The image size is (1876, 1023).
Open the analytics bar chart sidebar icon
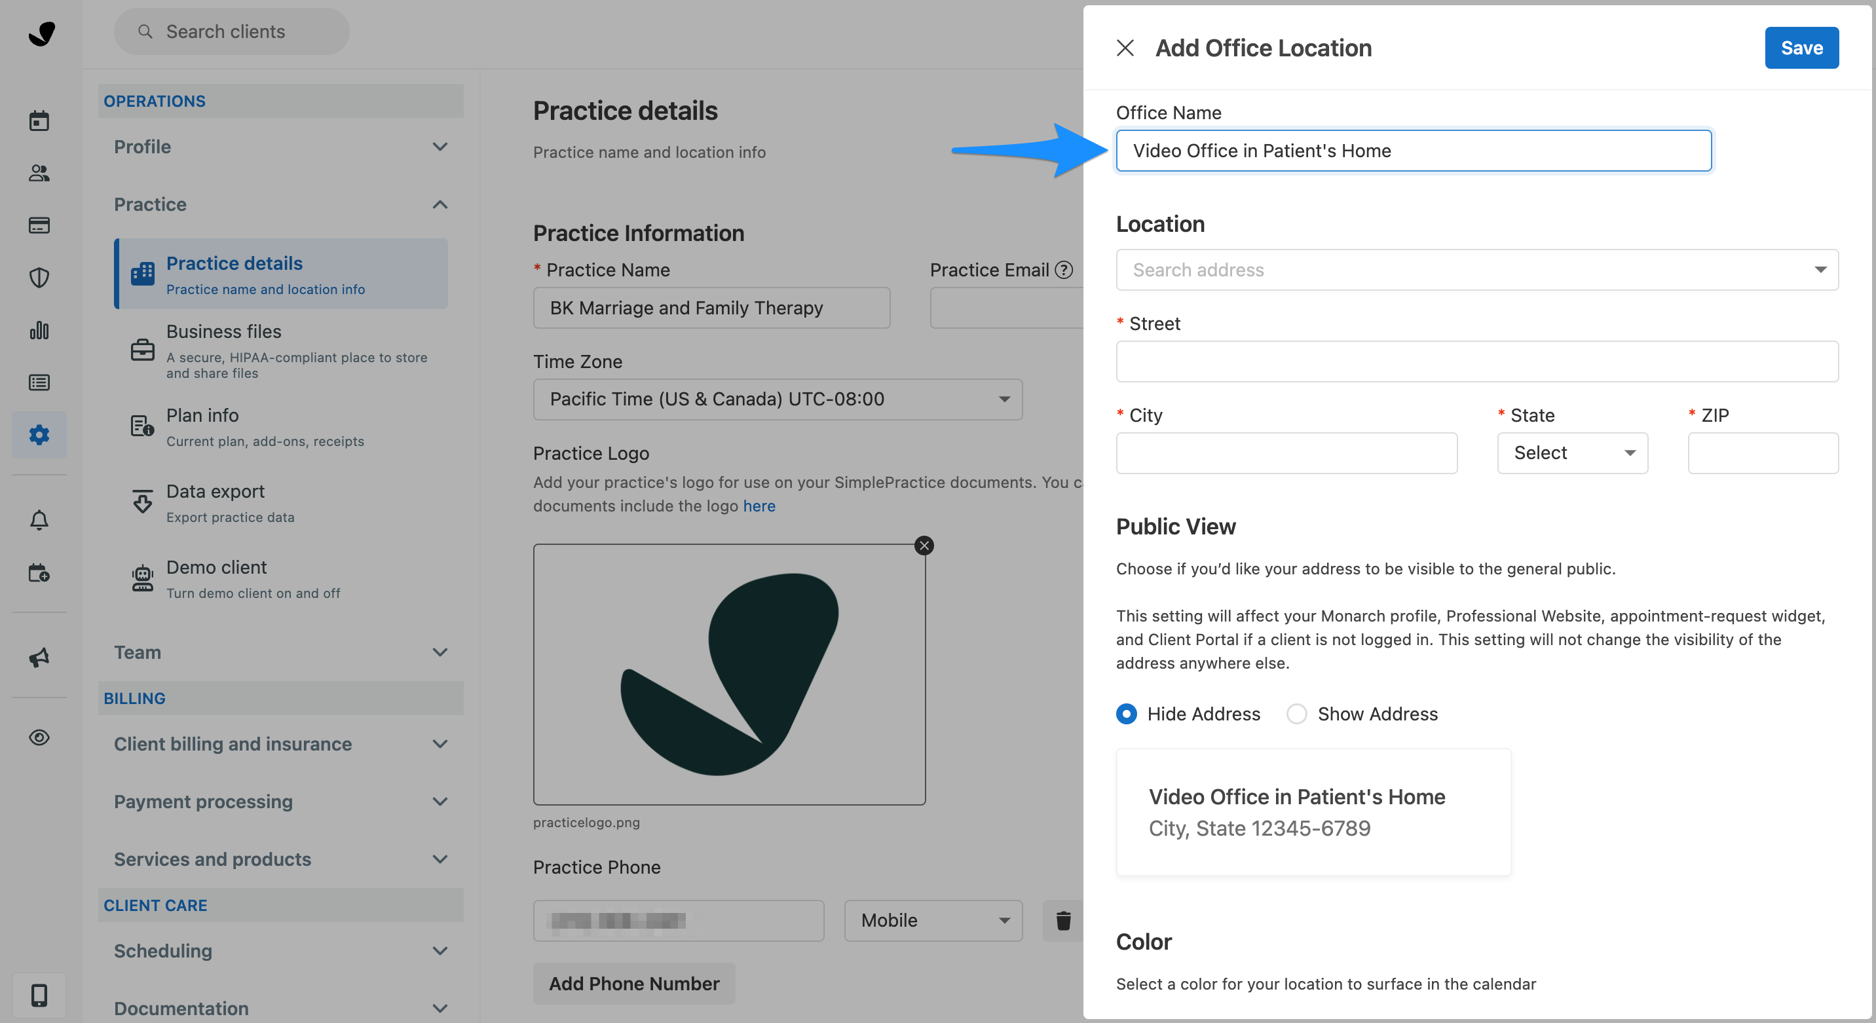point(39,331)
